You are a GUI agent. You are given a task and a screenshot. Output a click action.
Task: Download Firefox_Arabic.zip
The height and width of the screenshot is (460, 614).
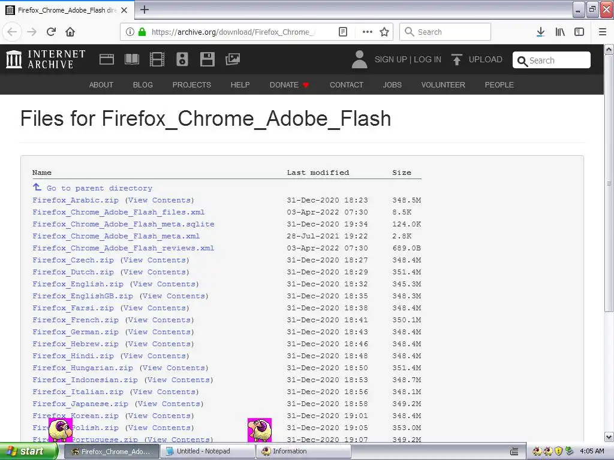coord(76,200)
